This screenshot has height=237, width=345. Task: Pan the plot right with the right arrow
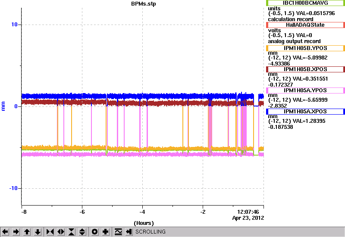[x=16, y=232]
